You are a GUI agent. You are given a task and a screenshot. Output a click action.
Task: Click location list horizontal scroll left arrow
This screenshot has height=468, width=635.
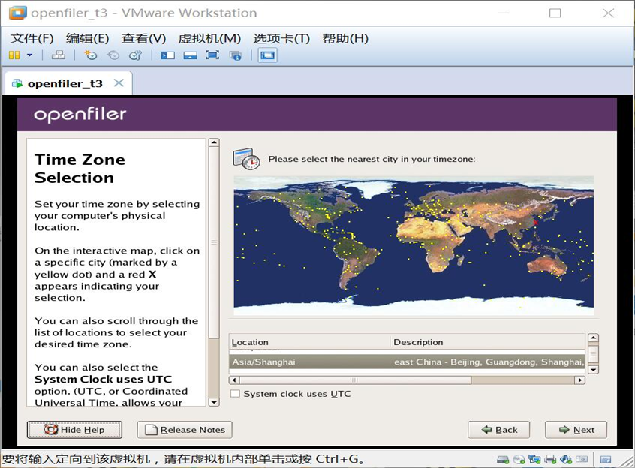[x=233, y=379]
